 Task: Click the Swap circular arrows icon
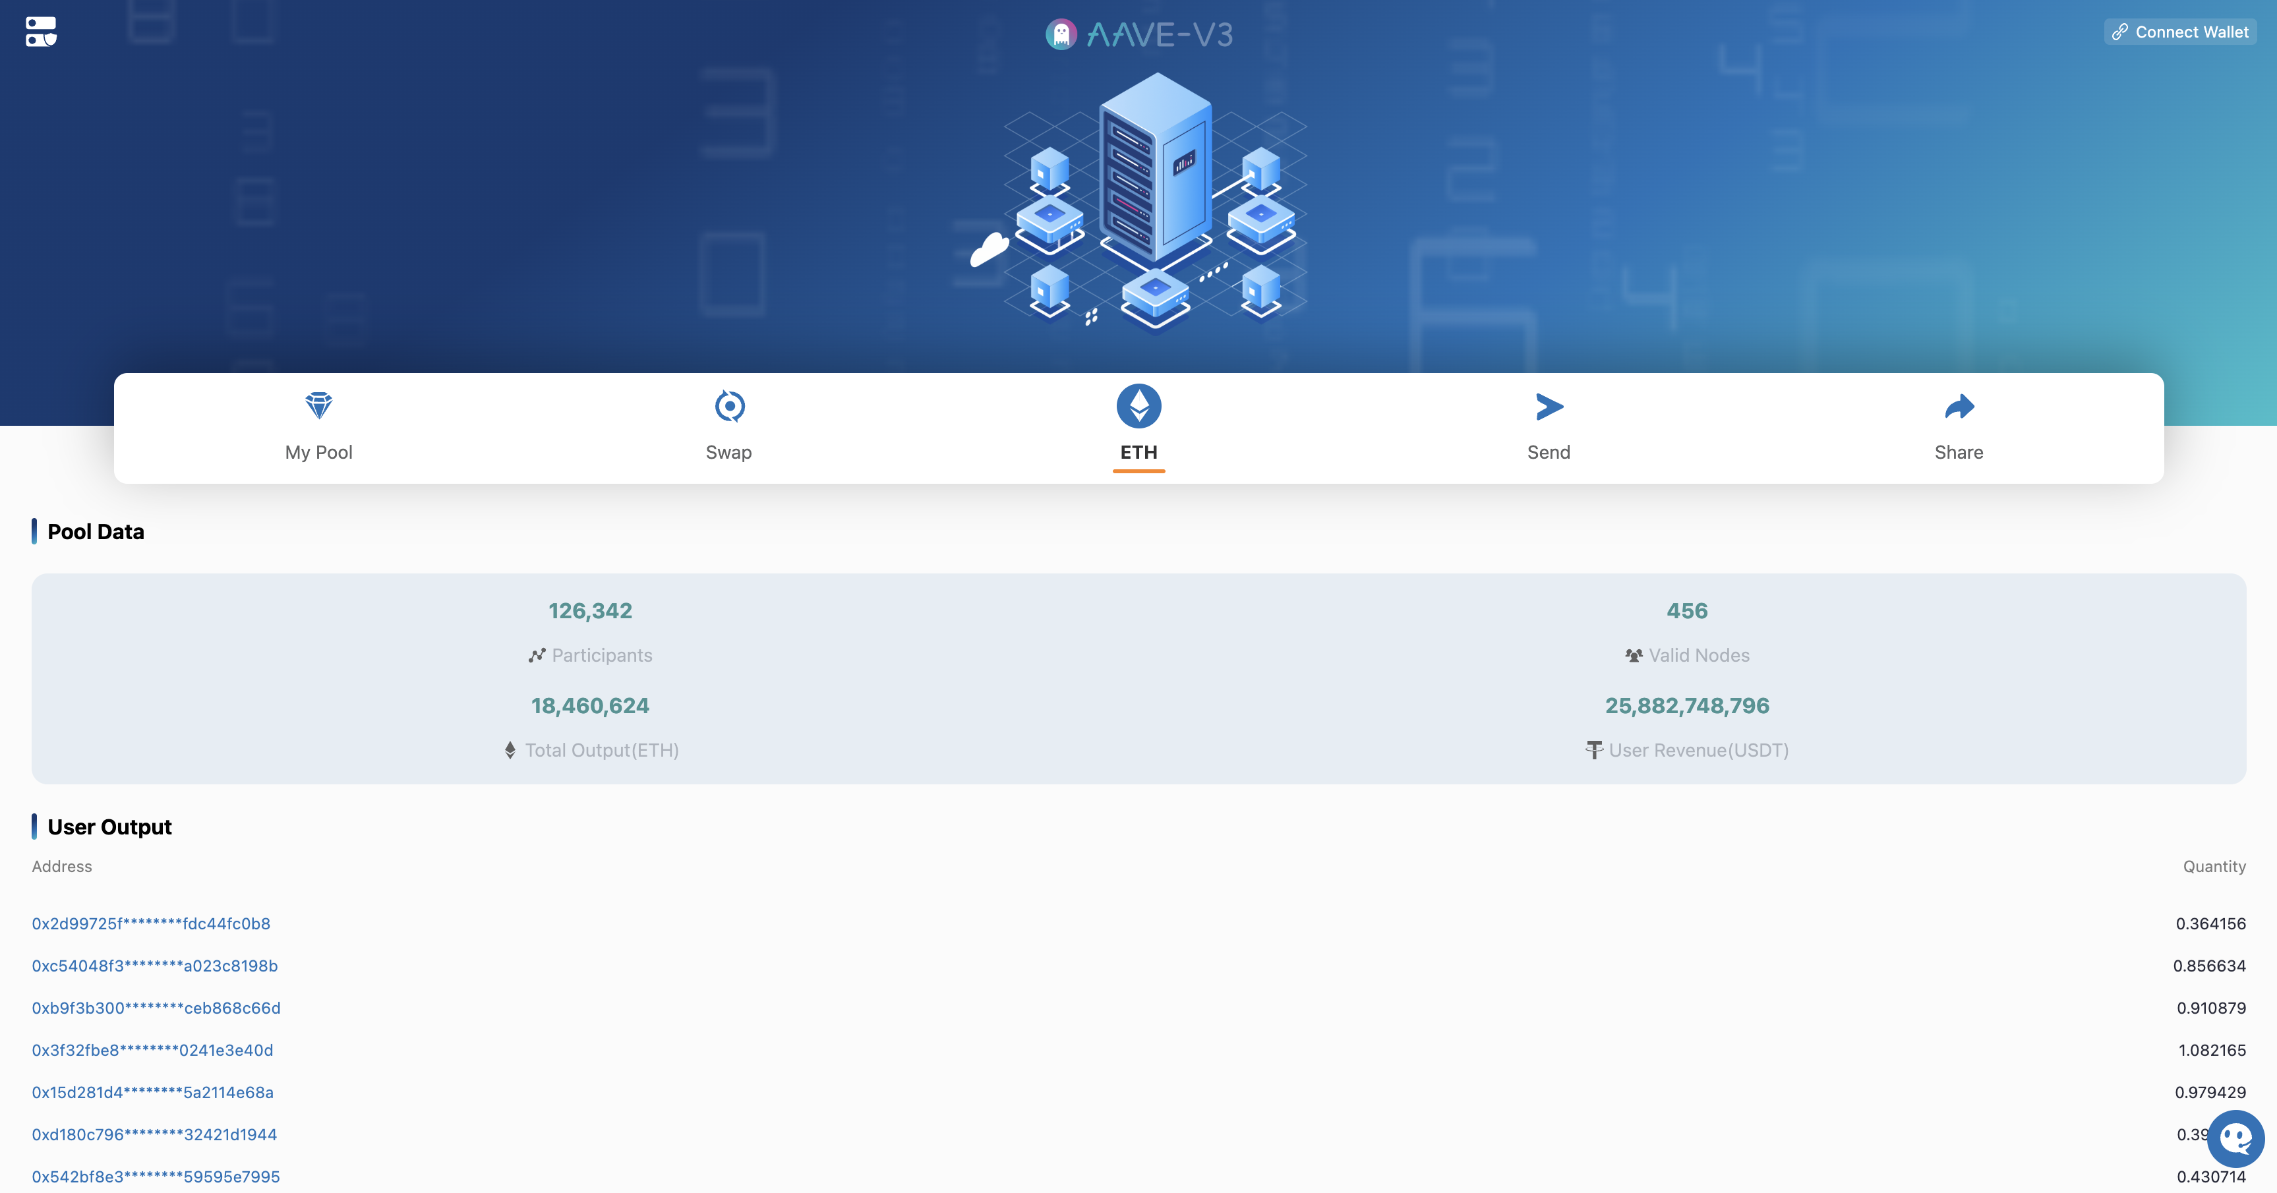[728, 405]
